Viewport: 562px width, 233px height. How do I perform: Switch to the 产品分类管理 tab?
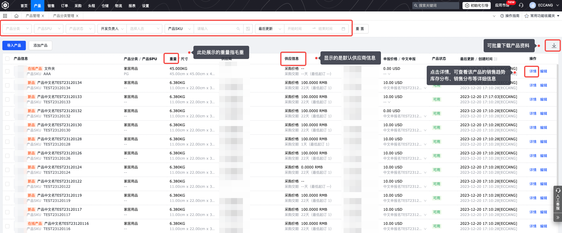click(63, 16)
